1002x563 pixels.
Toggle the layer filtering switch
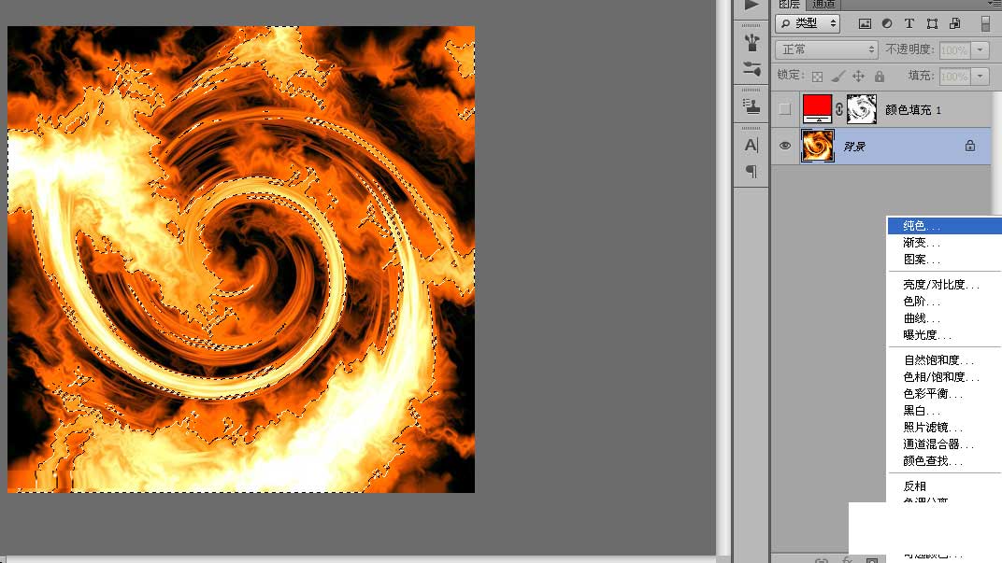tap(985, 23)
